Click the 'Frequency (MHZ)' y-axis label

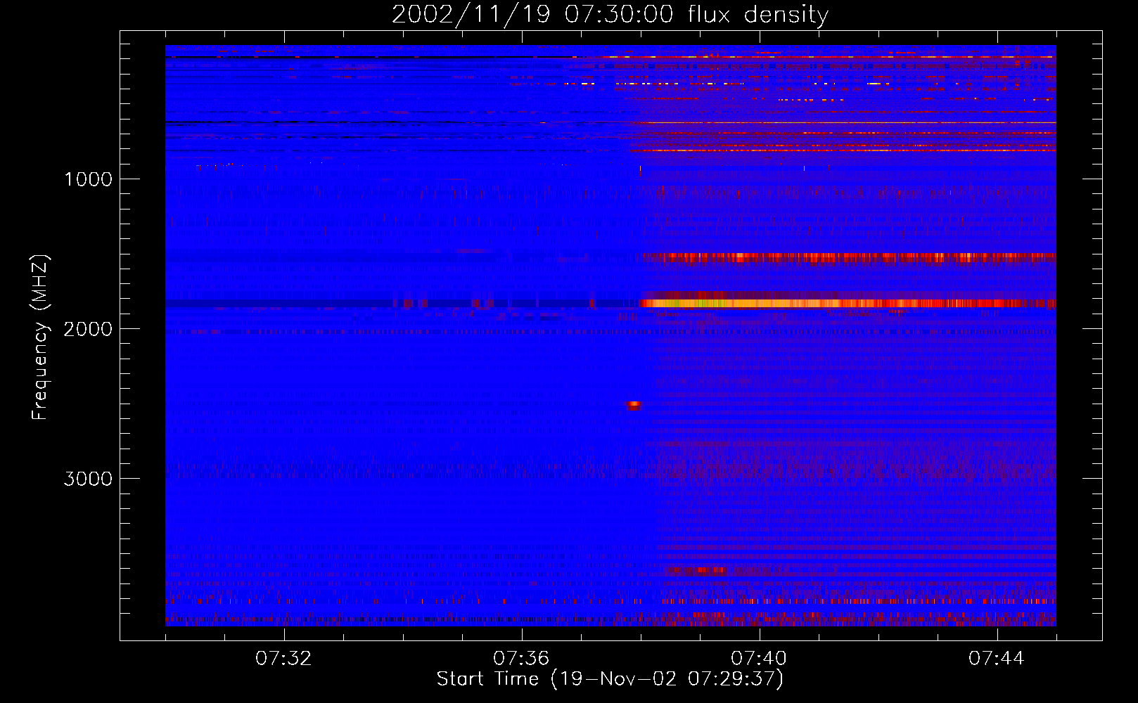point(41,337)
